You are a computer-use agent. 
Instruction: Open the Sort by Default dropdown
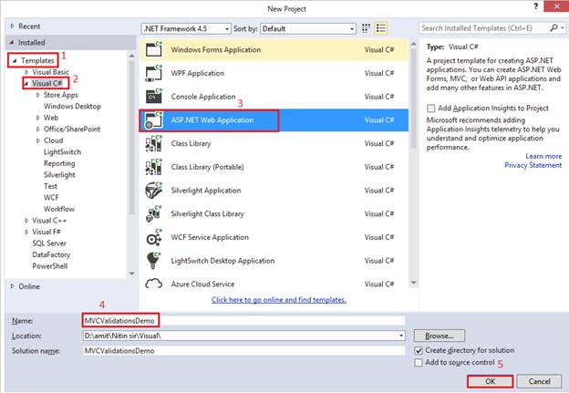tap(307, 28)
